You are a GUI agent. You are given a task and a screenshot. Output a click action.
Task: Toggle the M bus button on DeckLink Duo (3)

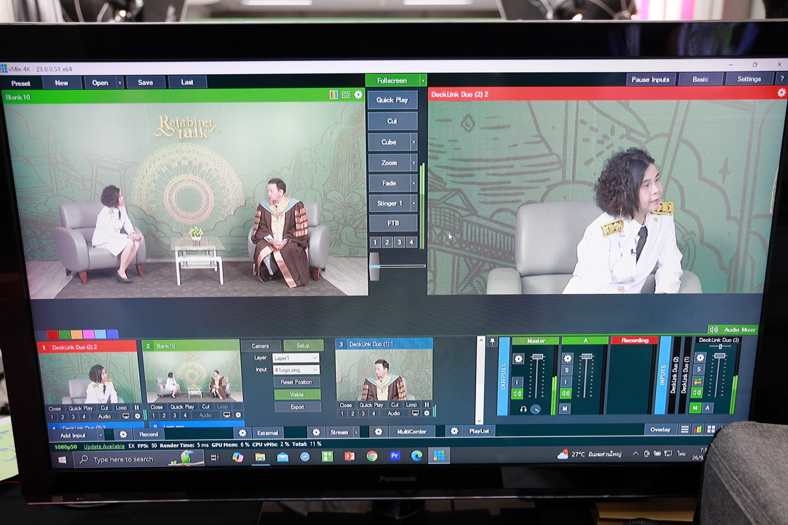[x=695, y=408]
